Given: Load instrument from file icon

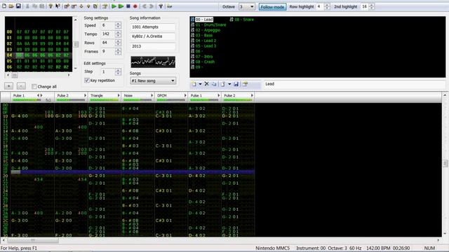Looking at the screenshot, I should click(223, 84).
